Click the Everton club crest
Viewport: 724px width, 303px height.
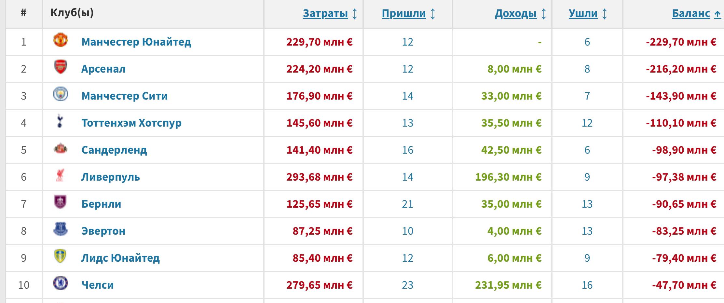point(61,229)
